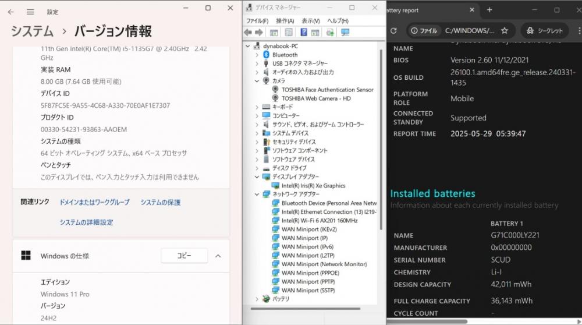
Task: Collapse the カメラ category
Action: (257, 80)
